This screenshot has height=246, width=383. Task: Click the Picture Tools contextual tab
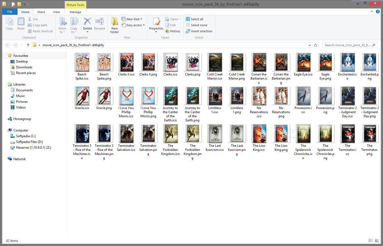click(75, 5)
